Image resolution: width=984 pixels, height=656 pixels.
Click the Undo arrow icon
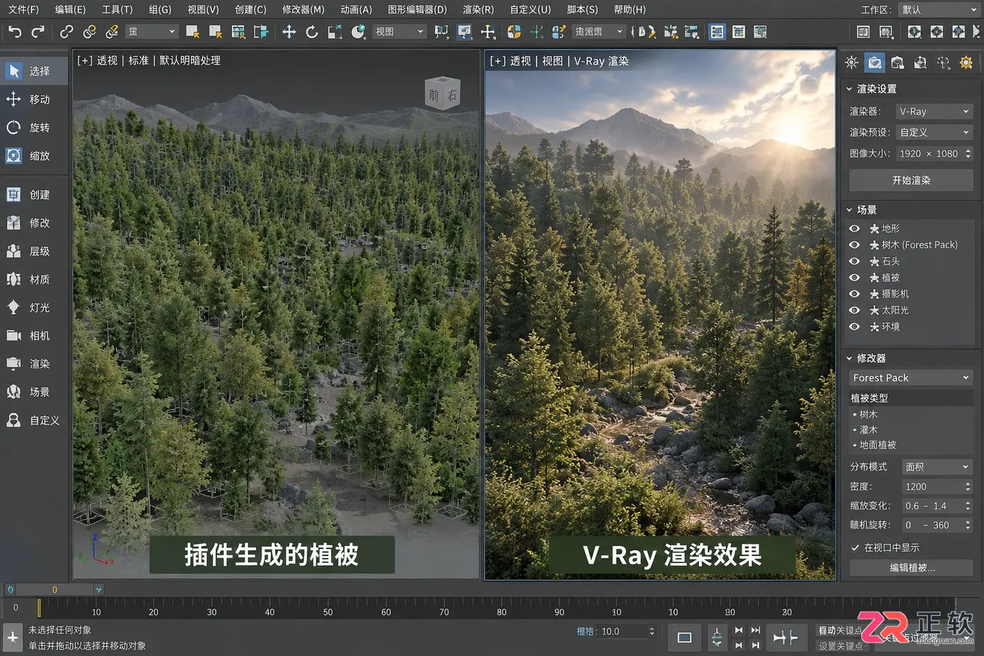click(15, 31)
